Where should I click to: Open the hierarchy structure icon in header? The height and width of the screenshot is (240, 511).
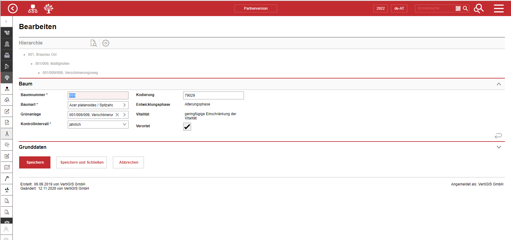pyautogui.click(x=33, y=8)
